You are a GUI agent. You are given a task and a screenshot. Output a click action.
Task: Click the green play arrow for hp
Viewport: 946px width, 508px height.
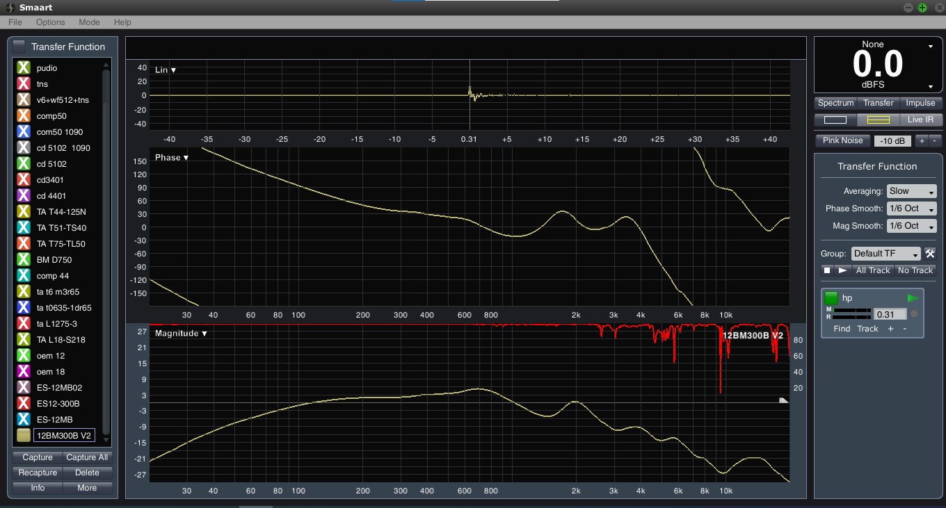coord(913,298)
